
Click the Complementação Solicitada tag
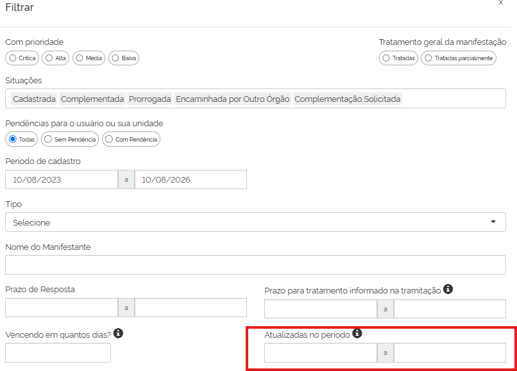click(x=347, y=99)
